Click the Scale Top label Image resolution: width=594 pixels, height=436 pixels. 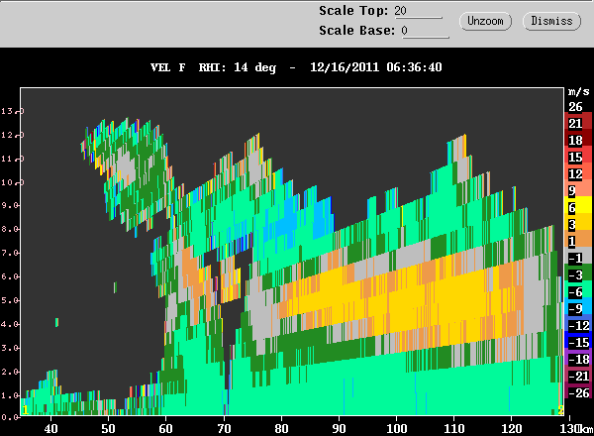[x=353, y=11]
